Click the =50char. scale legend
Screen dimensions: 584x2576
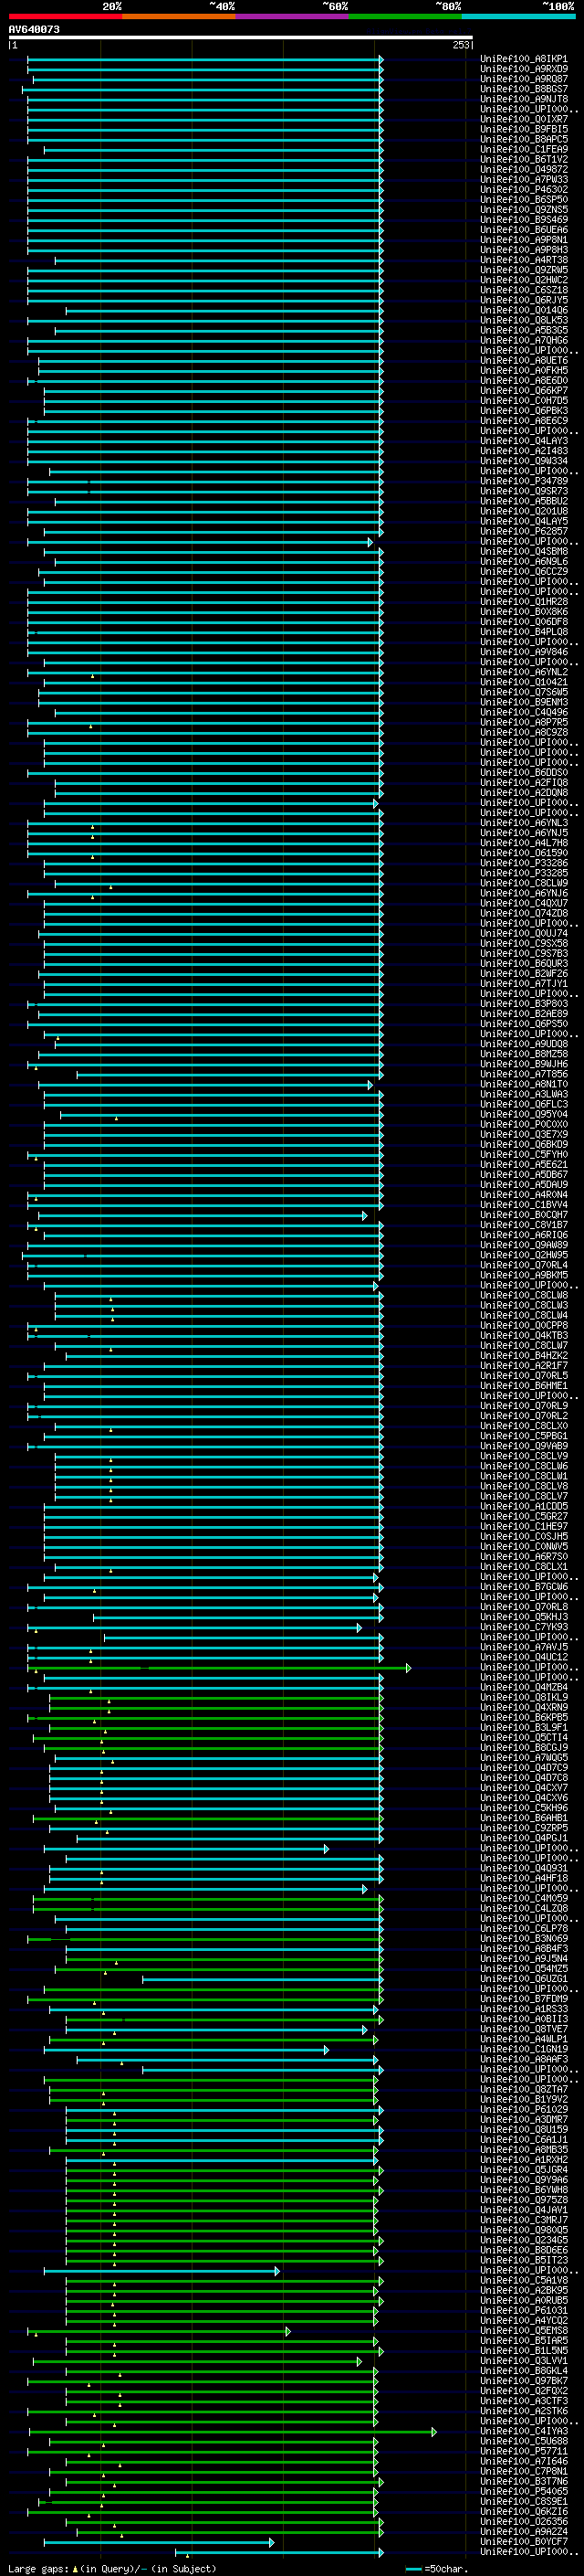pos(436,2569)
